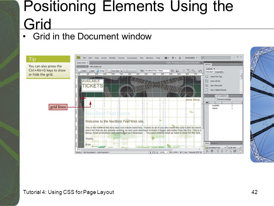The width and height of the screenshot is (274, 206).
Task: Open the Insert menu
Action: point(104,58)
